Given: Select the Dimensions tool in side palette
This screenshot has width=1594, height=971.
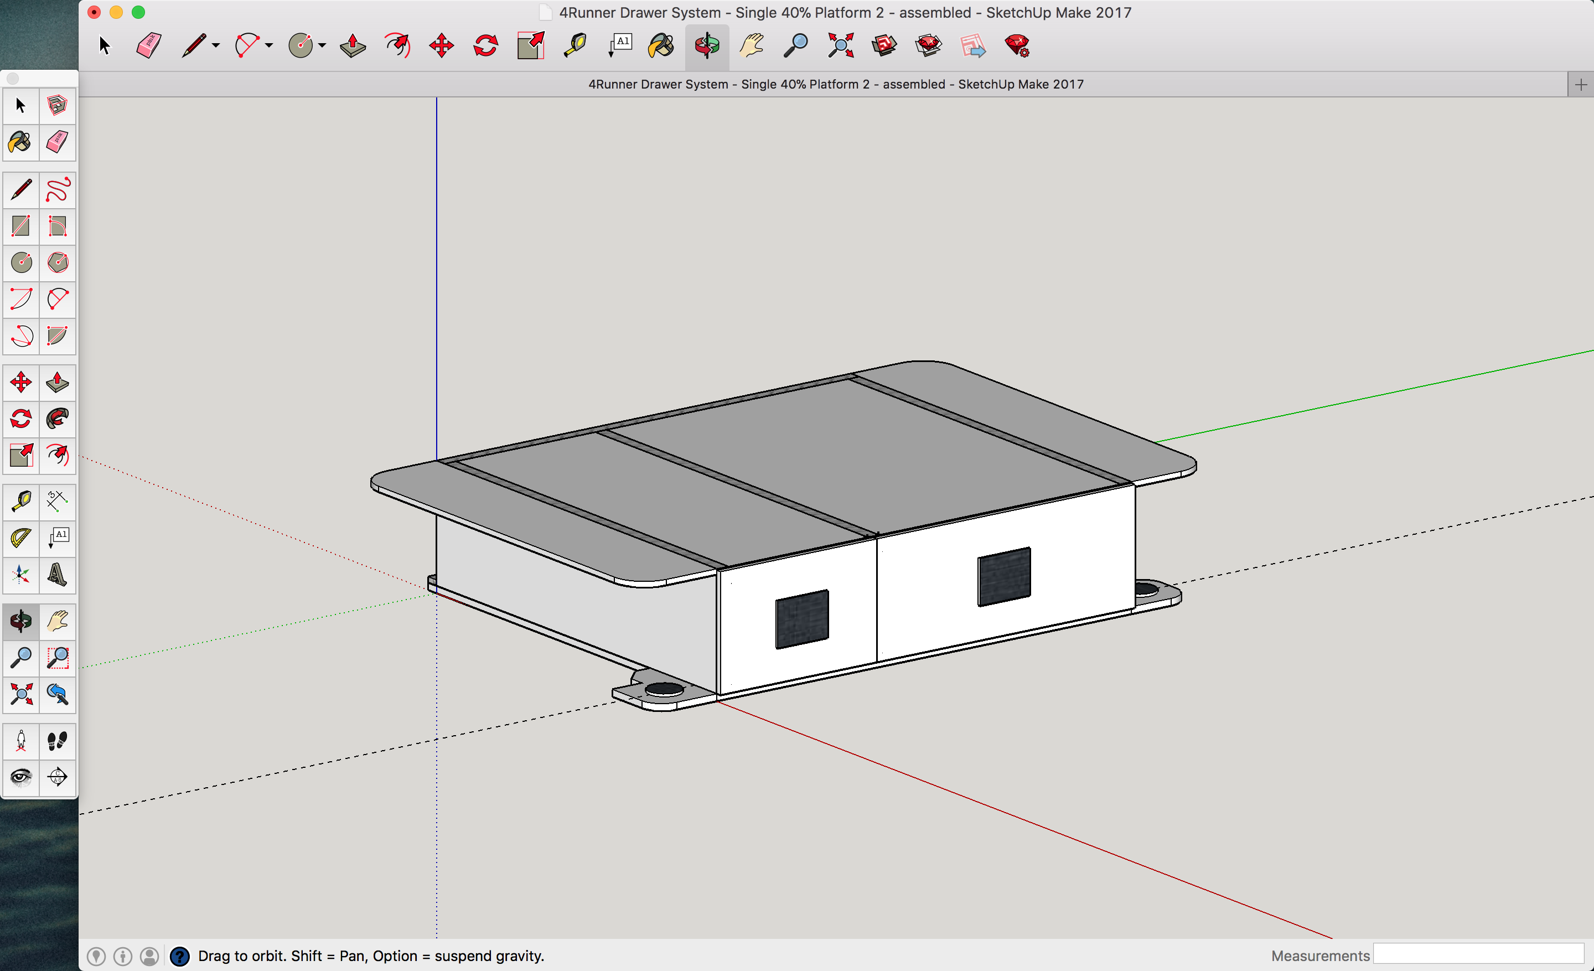Looking at the screenshot, I should [58, 502].
